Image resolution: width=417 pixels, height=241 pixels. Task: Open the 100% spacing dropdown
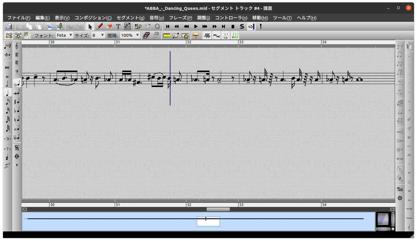tap(130, 35)
